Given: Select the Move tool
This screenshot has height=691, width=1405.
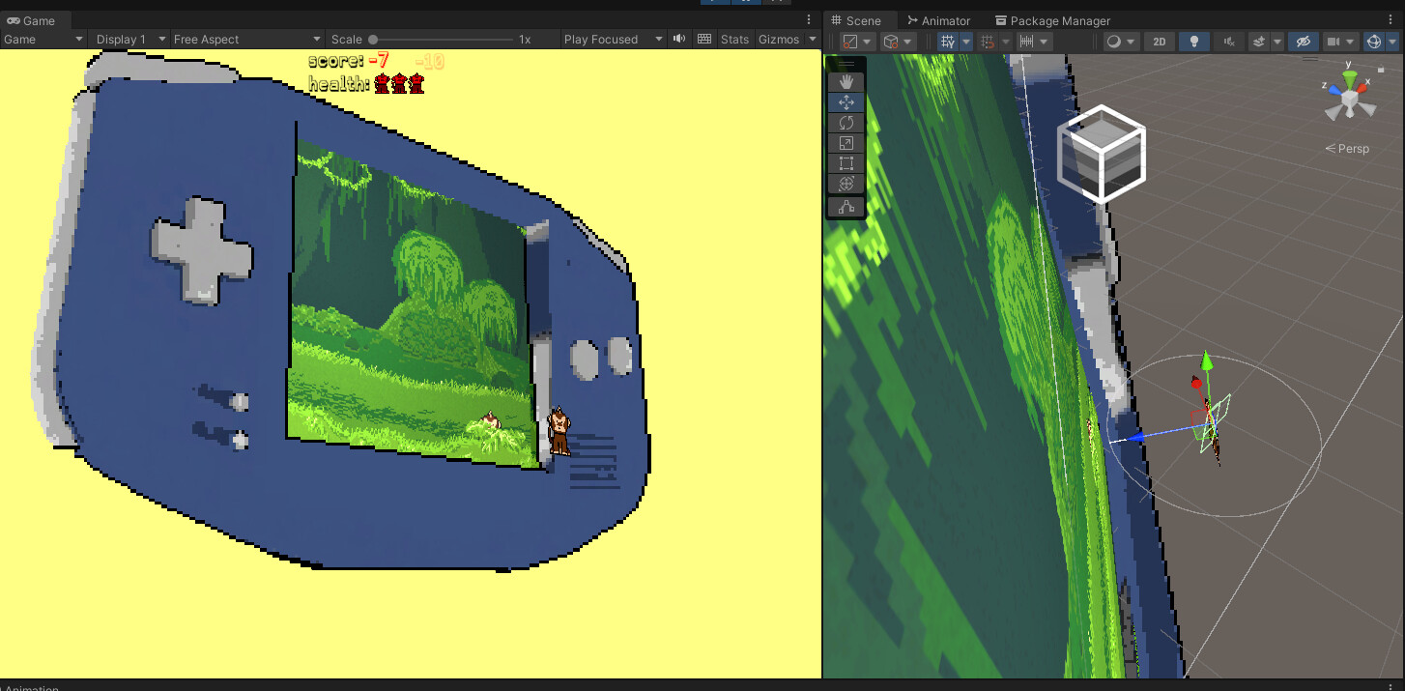Looking at the screenshot, I should click(846, 101).
